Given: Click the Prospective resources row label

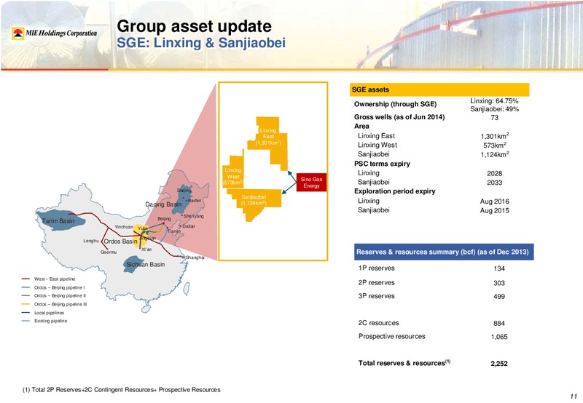Looking at the screenshot, I should click(x=392, y=336).
